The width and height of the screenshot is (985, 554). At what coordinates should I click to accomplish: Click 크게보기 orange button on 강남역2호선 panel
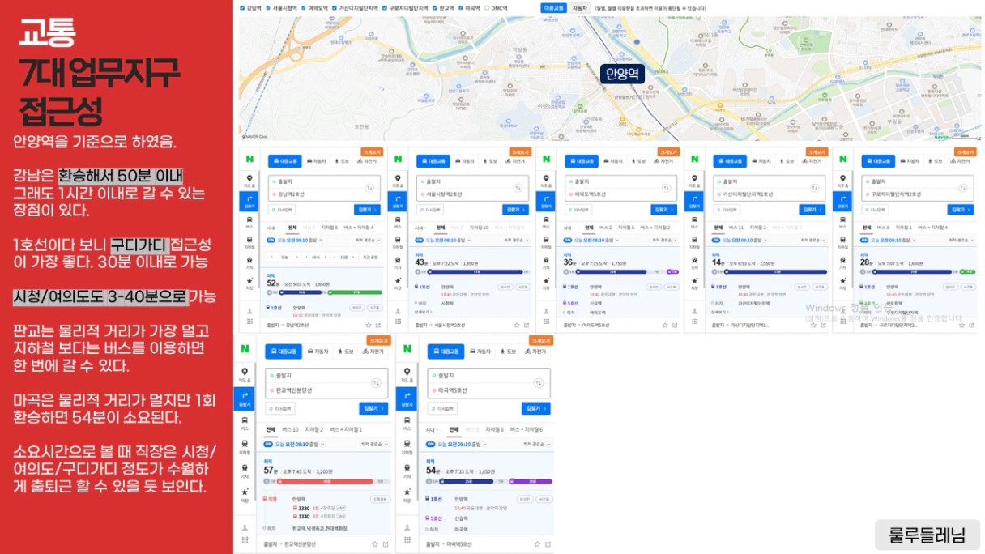click(x=372, y=151)
